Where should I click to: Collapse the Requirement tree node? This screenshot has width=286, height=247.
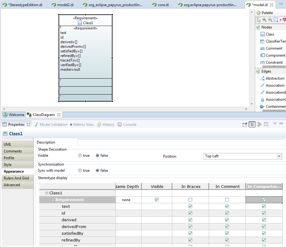[53, 200]
